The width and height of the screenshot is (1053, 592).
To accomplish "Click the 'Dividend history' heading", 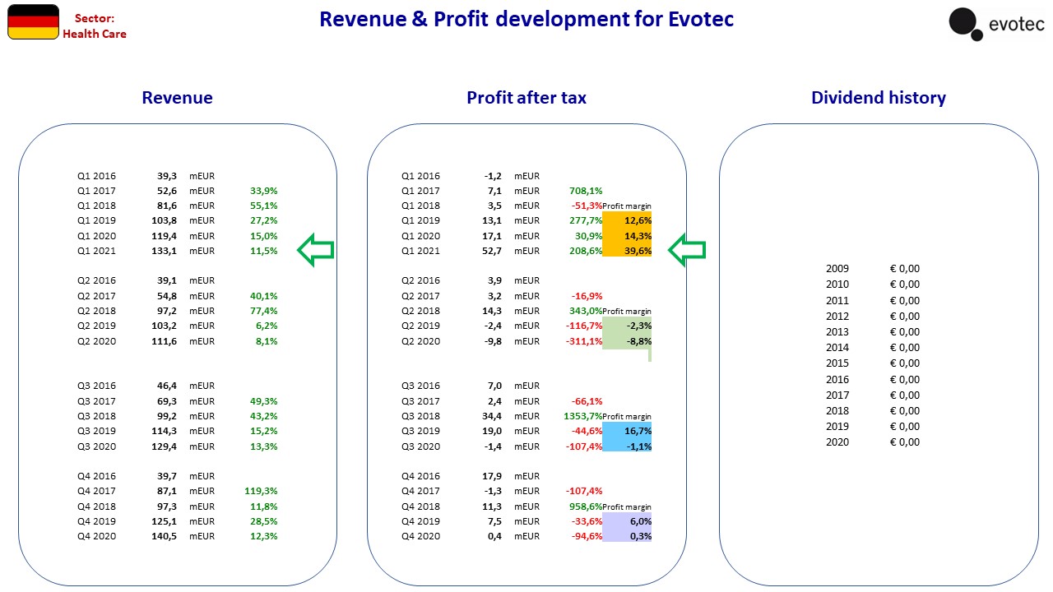I will 879,98.
